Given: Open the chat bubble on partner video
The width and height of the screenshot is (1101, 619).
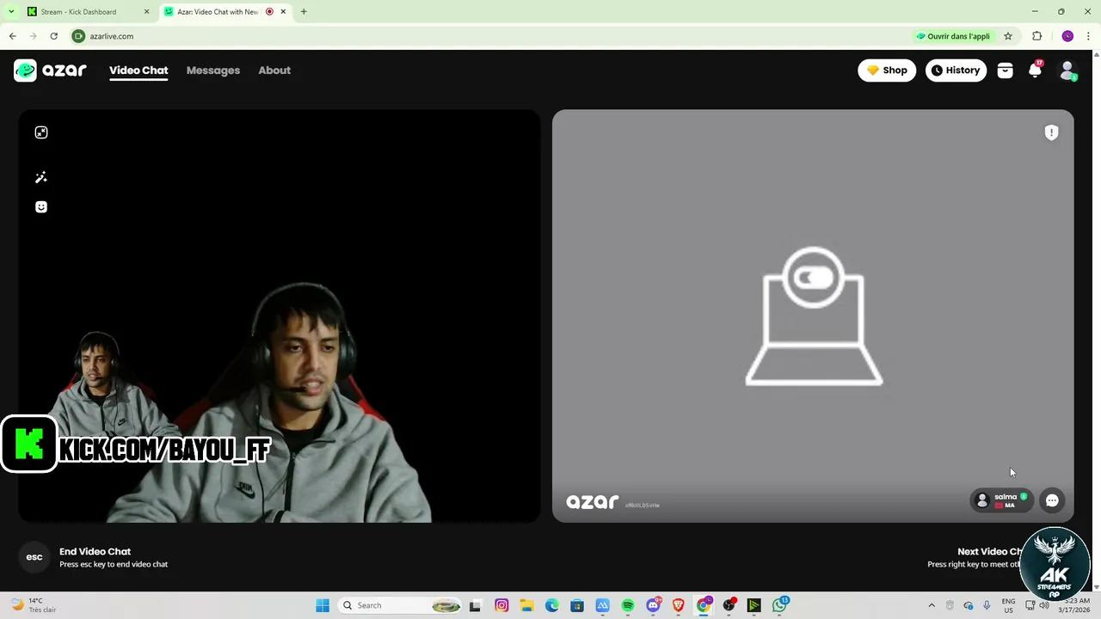Looking at the screenshot, I should (x=1052, y=500).
